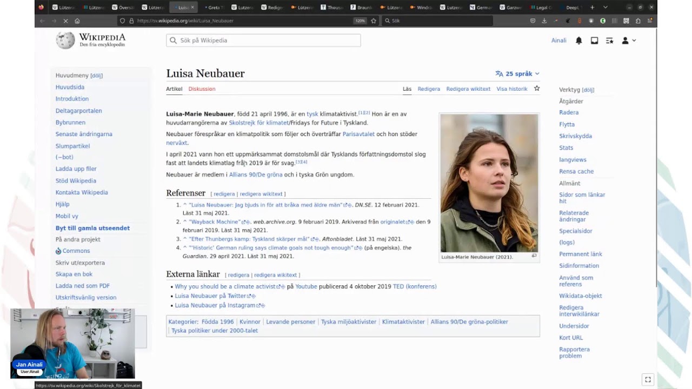
Task: Click the Redigera tab
Action: [429, 89]
